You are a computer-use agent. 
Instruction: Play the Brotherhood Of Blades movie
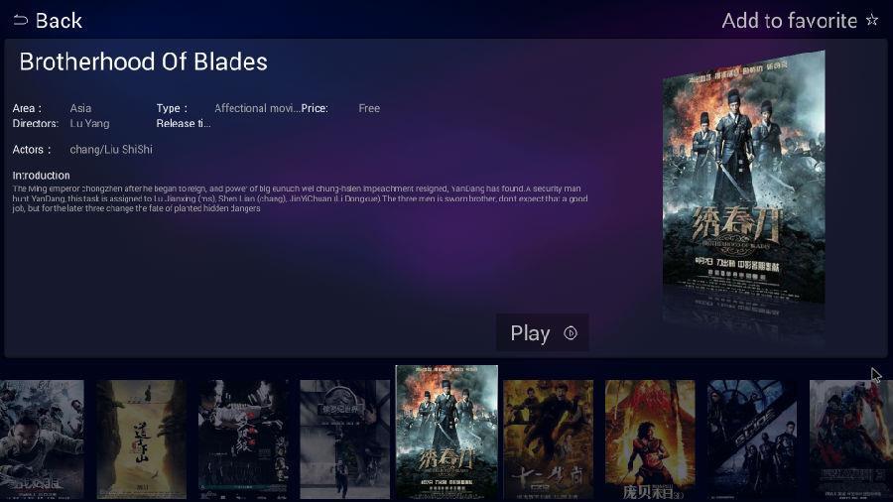coord(542,333)
